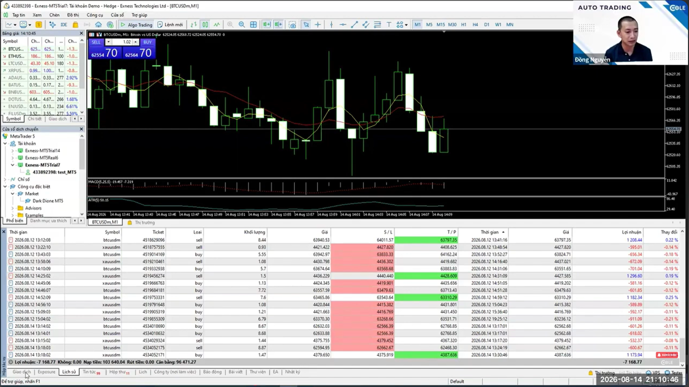
Task: Collapse the Exness-MT5Trial7 tree node
Action: point(13,165)
